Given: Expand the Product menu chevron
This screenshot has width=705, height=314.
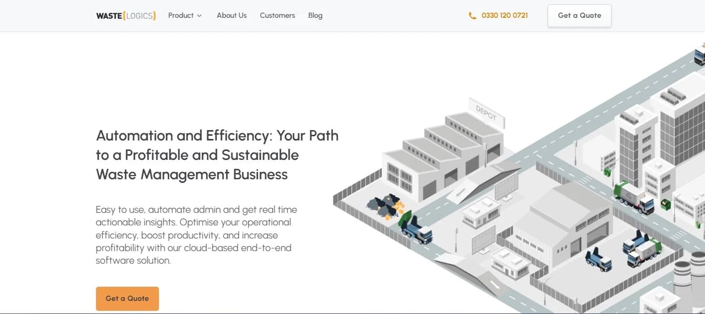Looking at the screenshot, I should (x=199, y=16).
